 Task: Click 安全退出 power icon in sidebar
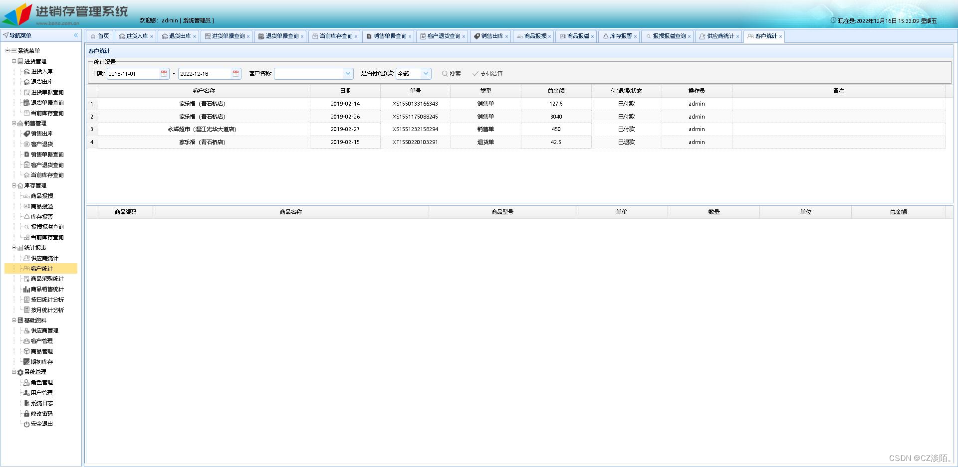click(x=27, y=424)
